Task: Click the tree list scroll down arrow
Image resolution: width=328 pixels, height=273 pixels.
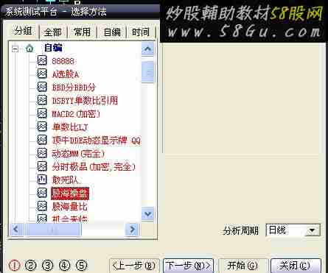Action: coord(148,214)
